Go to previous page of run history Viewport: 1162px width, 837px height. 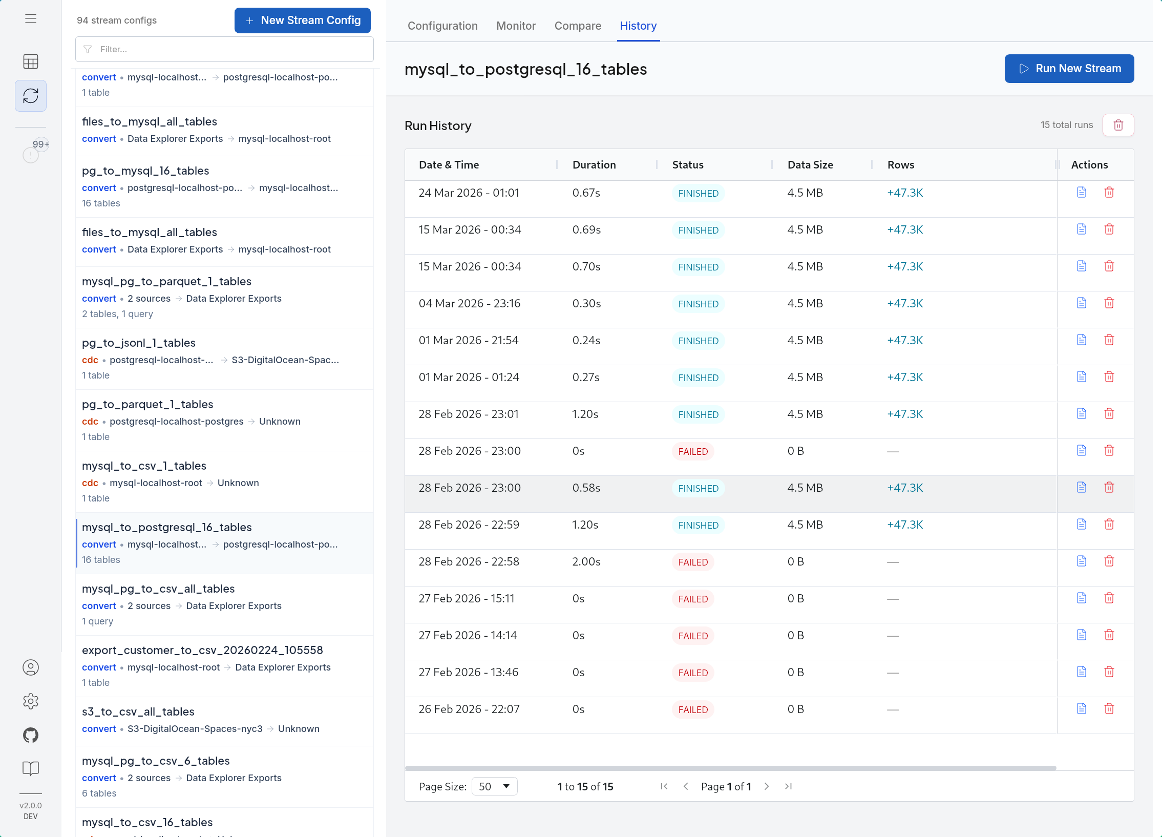686,787
